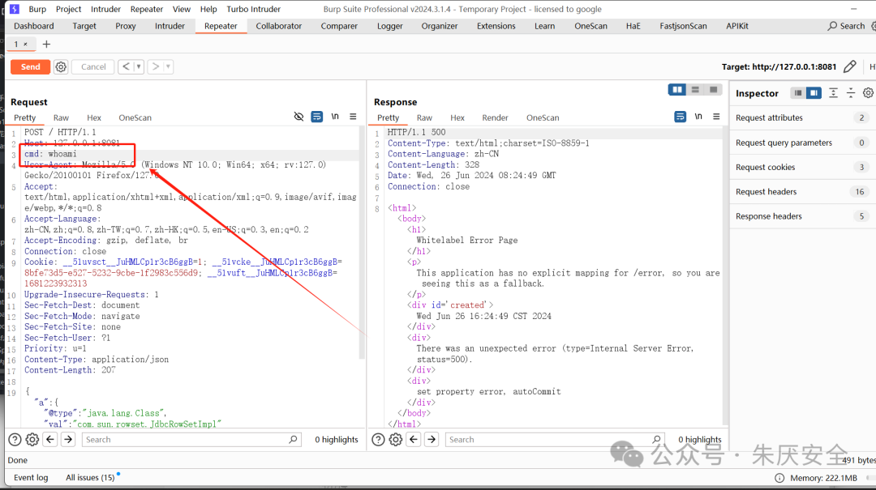
Task: Open HaE extension tab
Action: click(633, 26)
